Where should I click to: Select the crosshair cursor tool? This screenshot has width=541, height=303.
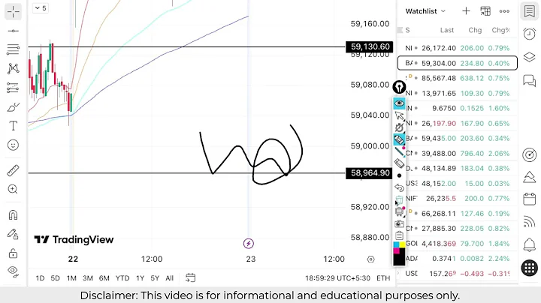click(x=13, y=11)
